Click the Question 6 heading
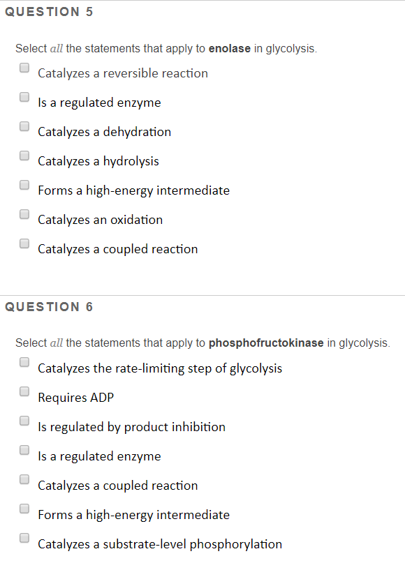The image size is (405, 563). tap(49, 306)
